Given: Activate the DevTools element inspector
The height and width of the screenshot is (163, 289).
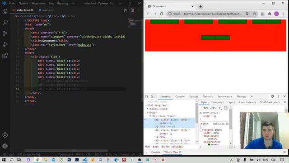Looking at the screenshot, I should pyautogui.click(x=147, y=96).
